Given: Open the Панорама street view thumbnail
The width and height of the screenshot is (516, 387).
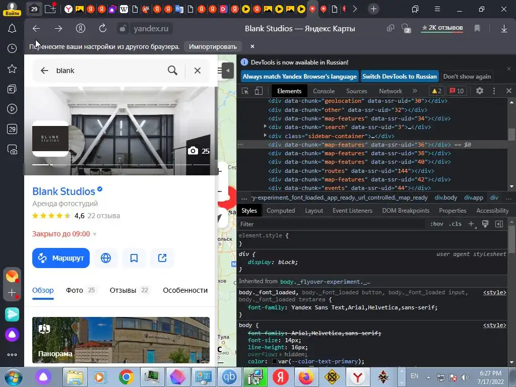Looking at the screenshot, I should click(x=121, y=340).
